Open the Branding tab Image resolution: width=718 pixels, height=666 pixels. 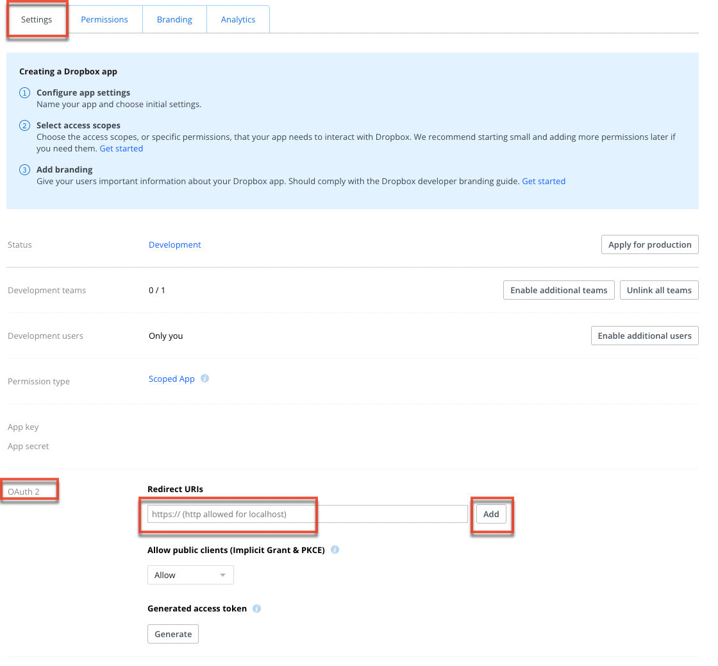[174, 20]
